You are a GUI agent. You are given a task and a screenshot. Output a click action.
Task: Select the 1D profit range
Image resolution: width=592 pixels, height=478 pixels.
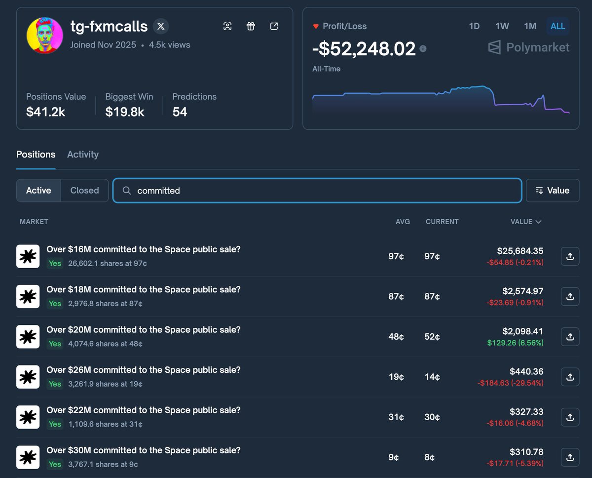pos(474,26)
